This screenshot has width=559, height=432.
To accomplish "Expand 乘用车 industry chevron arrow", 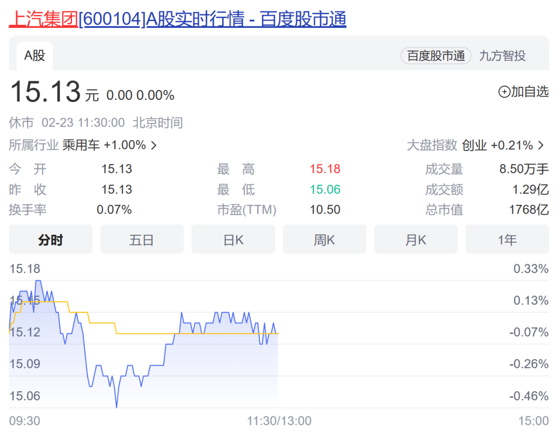I will [x=154, y=145].
